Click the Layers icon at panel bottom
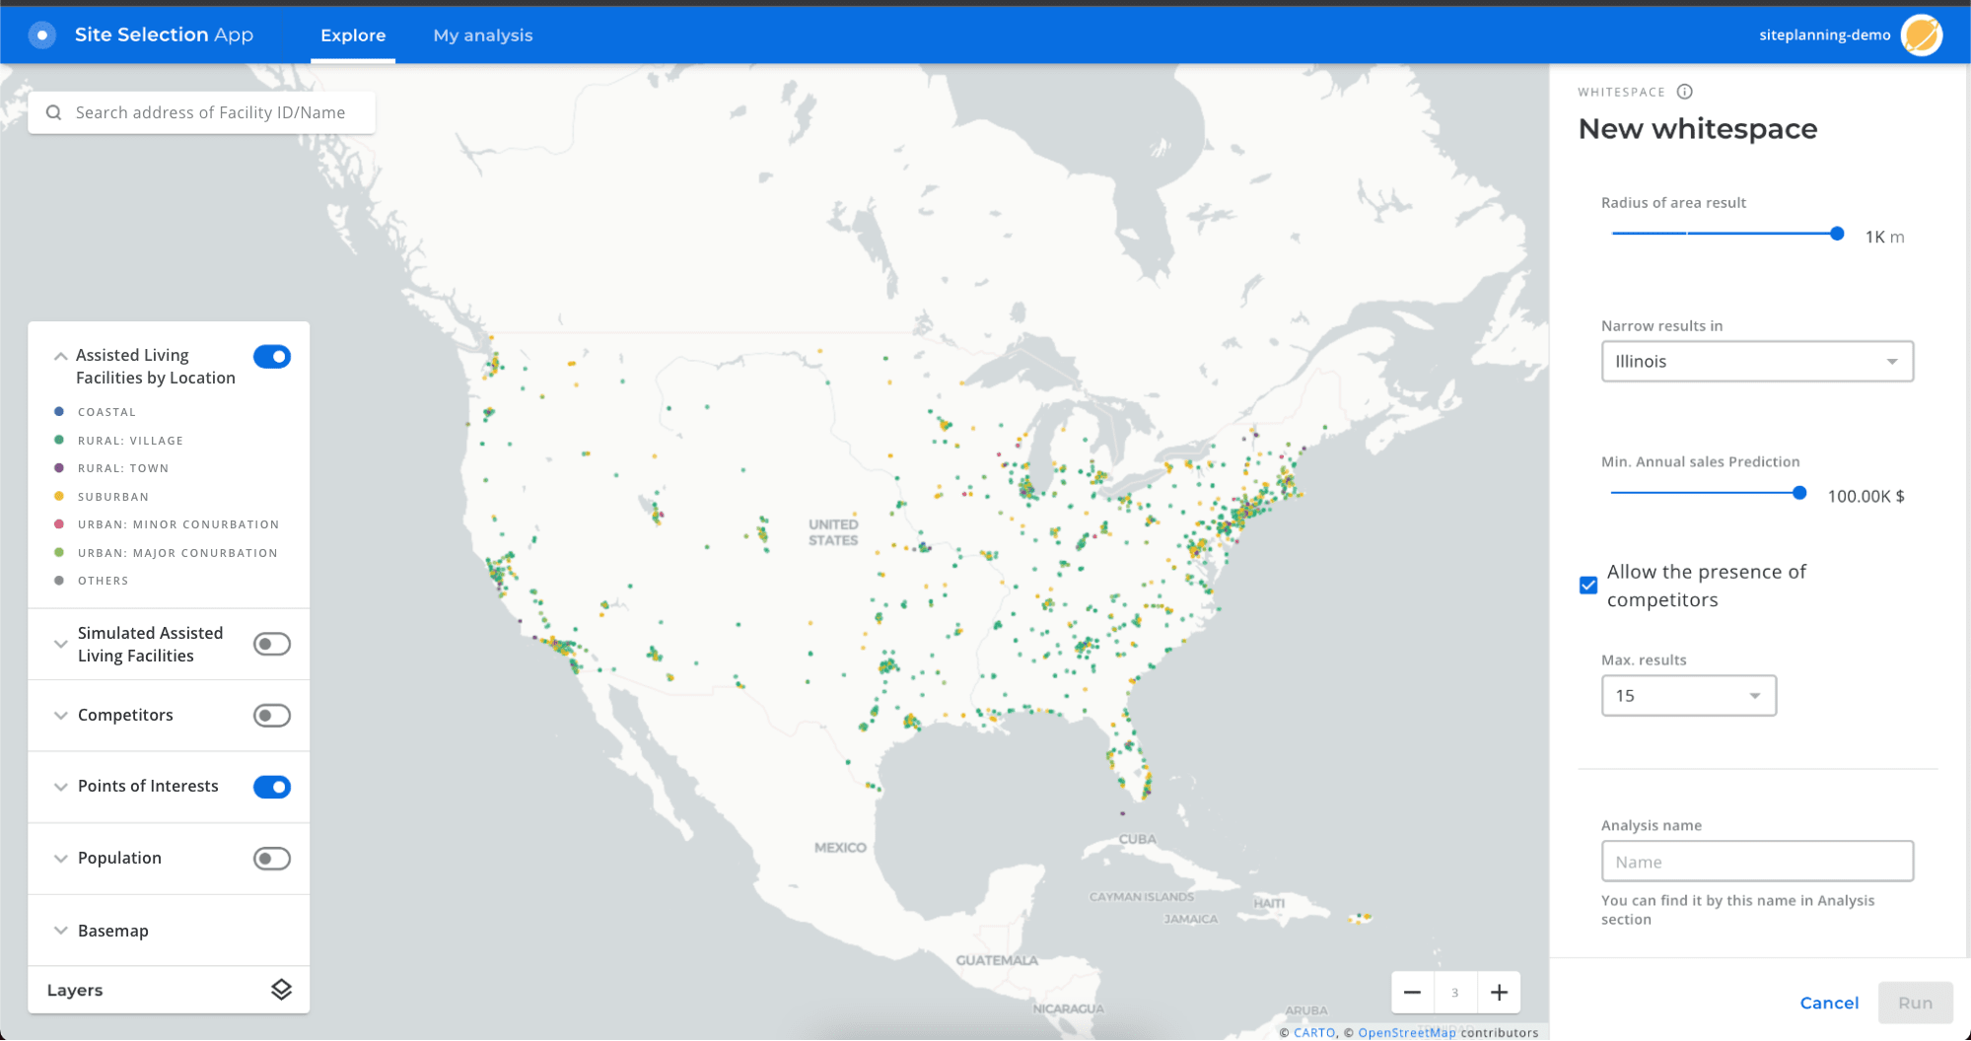 (x=280, y=989)
